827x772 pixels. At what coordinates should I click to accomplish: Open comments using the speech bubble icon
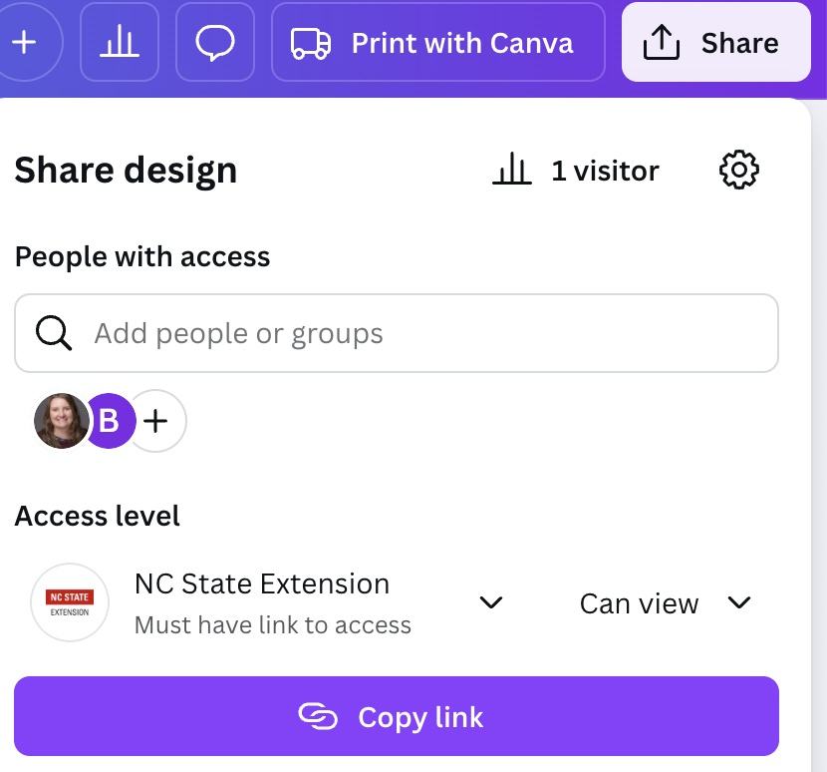(x=213, y=42)
